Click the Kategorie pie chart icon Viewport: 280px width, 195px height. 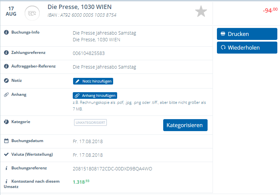click(6, 122)
